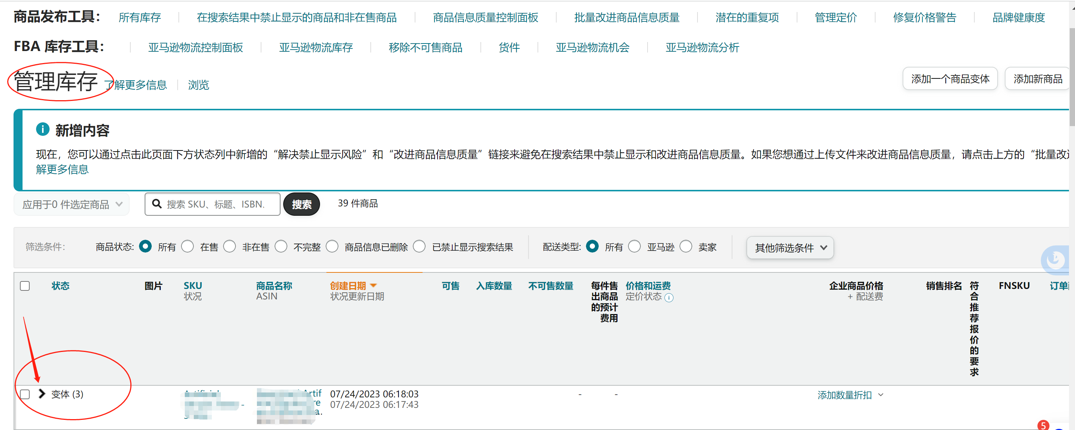This screenshot has height=430, width=1075.
Task: Open 在搜索结果中禁止显示的商品和非在售商品
Action: [x=297, y=18]
